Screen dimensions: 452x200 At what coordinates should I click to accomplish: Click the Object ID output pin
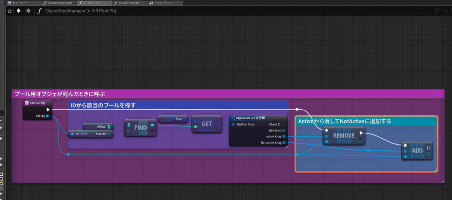click(283, 124)
